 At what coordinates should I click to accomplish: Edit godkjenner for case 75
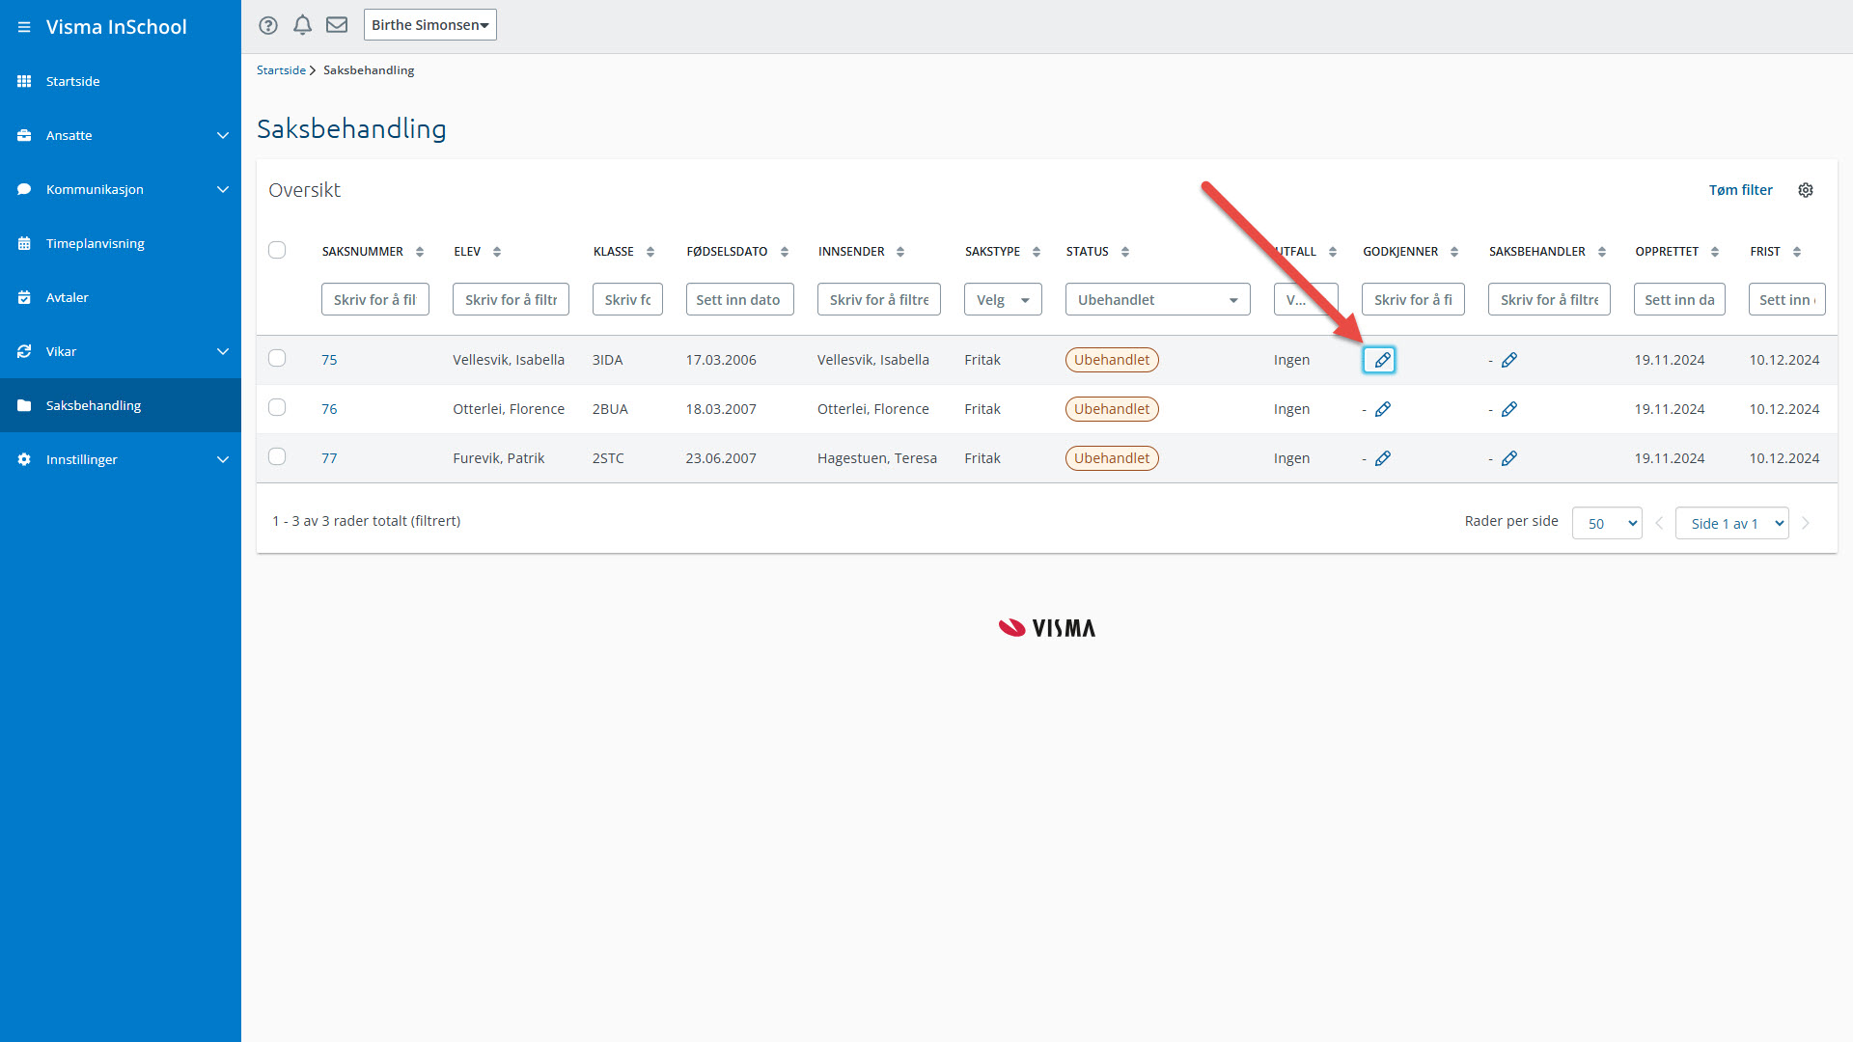click(x=1381, y=360)
